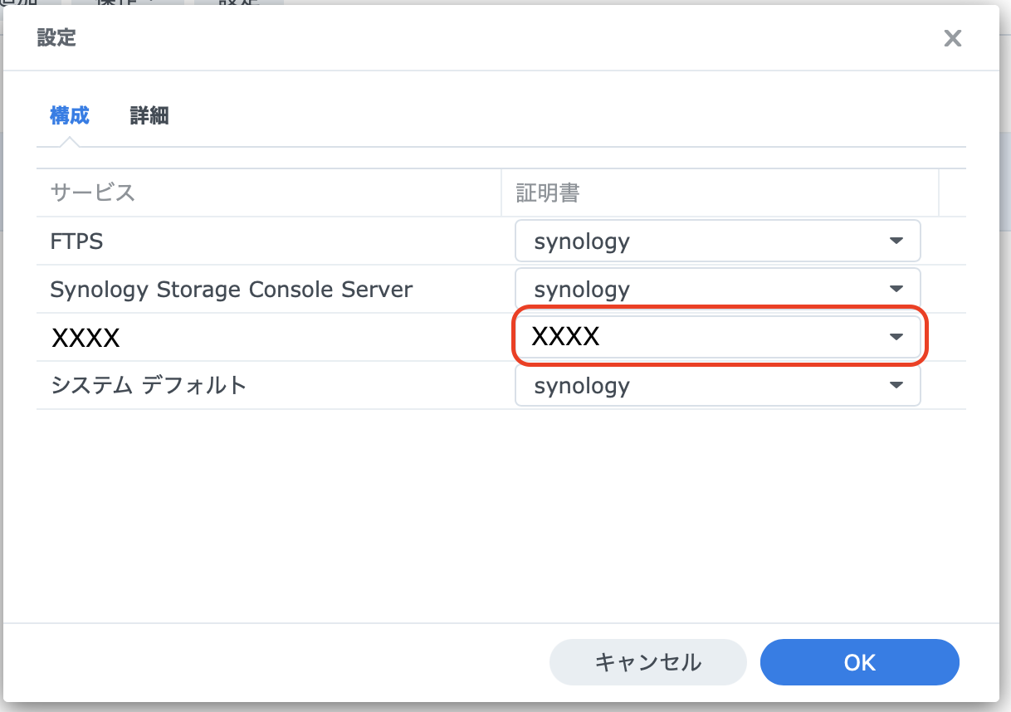Select the Synology Storage Console Server row

coord(249,289)
